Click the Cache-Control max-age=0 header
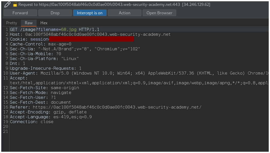270x153 pixels. point(40,44)
